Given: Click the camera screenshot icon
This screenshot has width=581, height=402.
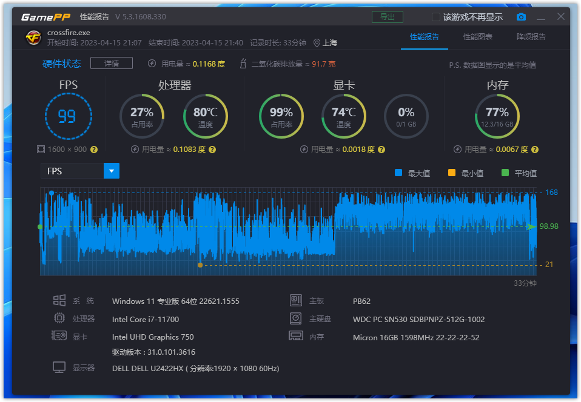Looking at the screenshot, I should click(x=521, y=17).
